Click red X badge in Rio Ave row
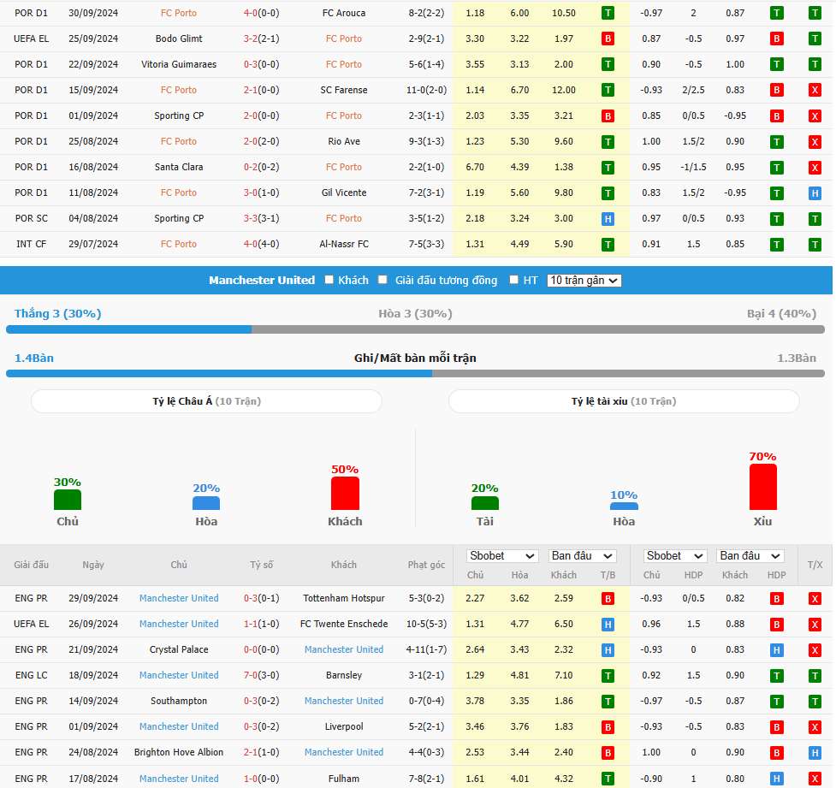This screenshot has width=836, height=788. pos(815,142)
